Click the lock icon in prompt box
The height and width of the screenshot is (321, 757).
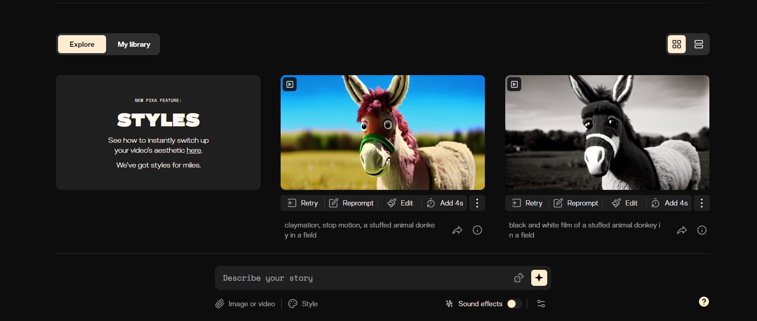point(519,278)
